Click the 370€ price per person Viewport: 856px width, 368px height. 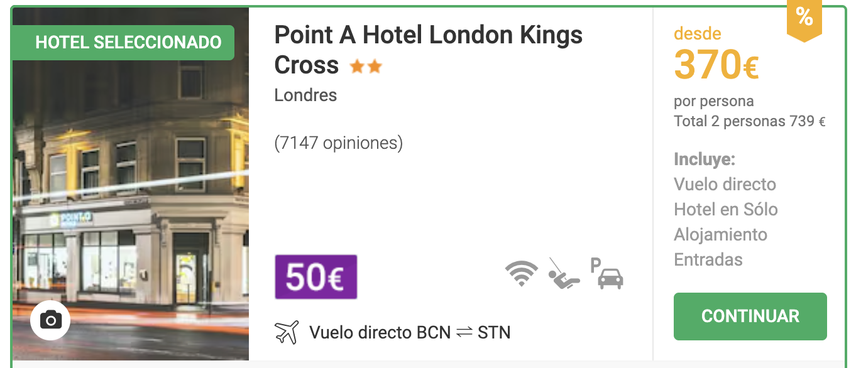point(716,65)
